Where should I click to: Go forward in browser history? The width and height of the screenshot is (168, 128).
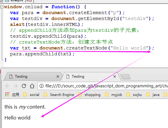(x=16, y=86)
